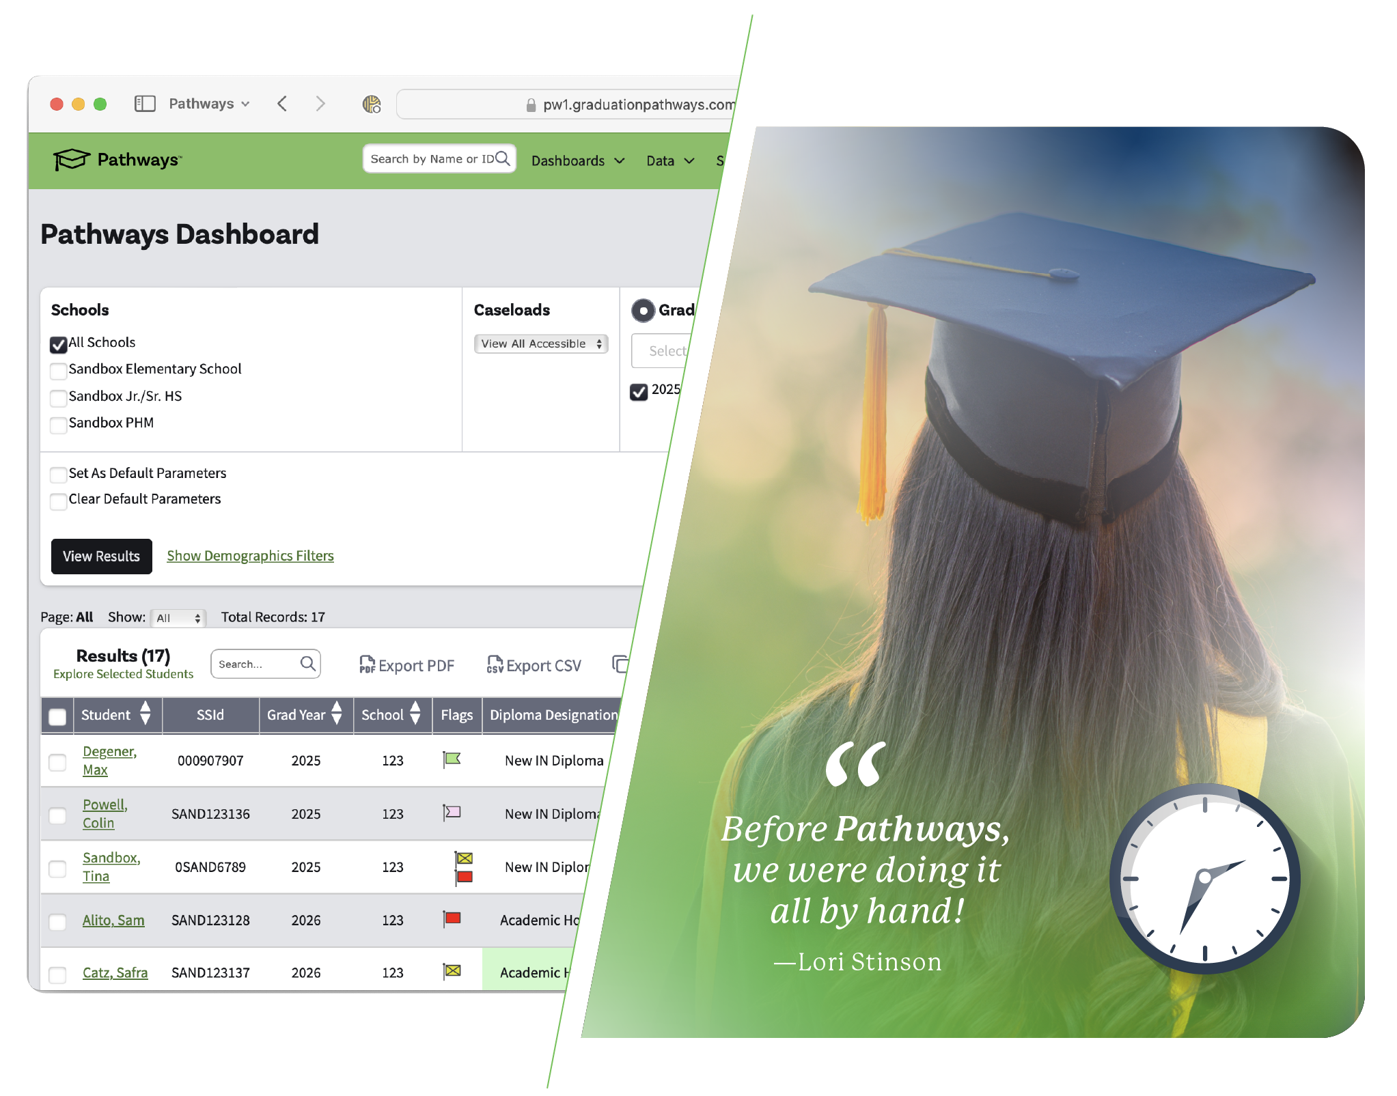Click SSId SAND123136 cell
1397x1096 pixels.
coord(210,814)
